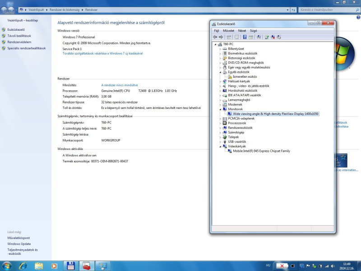Expand the IDE ATA/ATAPI vezérlők node
This screenshot has height=271, width=361.
(x=220, y=95)
